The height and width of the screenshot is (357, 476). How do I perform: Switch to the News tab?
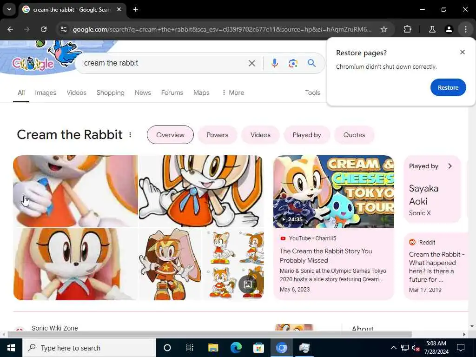143,93
